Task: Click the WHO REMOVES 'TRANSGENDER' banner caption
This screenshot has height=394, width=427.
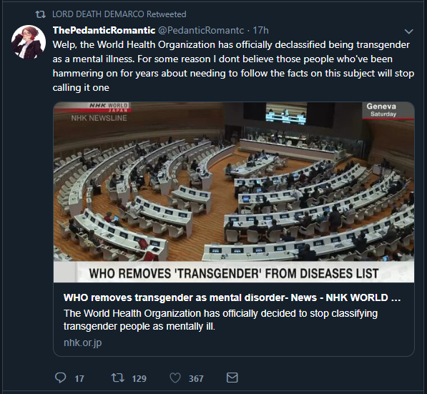Action: tap(234, 273)
